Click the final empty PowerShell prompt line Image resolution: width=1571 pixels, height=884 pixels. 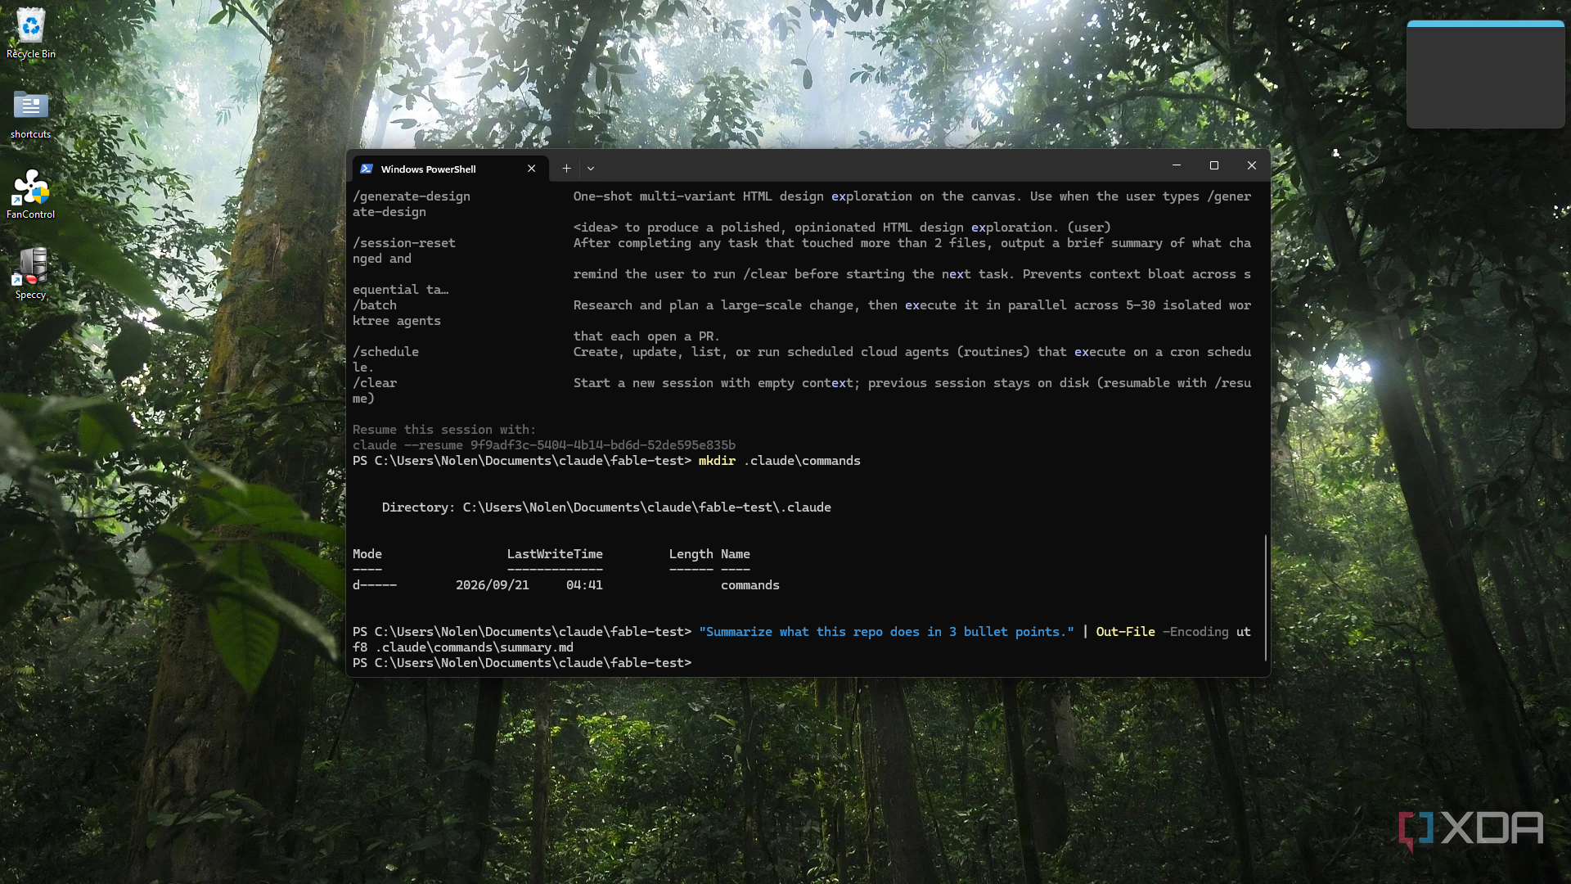[522, 663]
